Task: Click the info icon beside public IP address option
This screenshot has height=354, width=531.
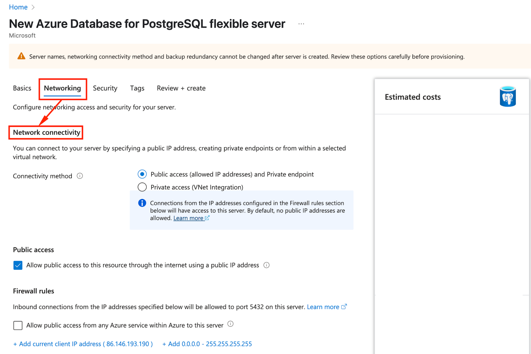Action: (266, 265)
